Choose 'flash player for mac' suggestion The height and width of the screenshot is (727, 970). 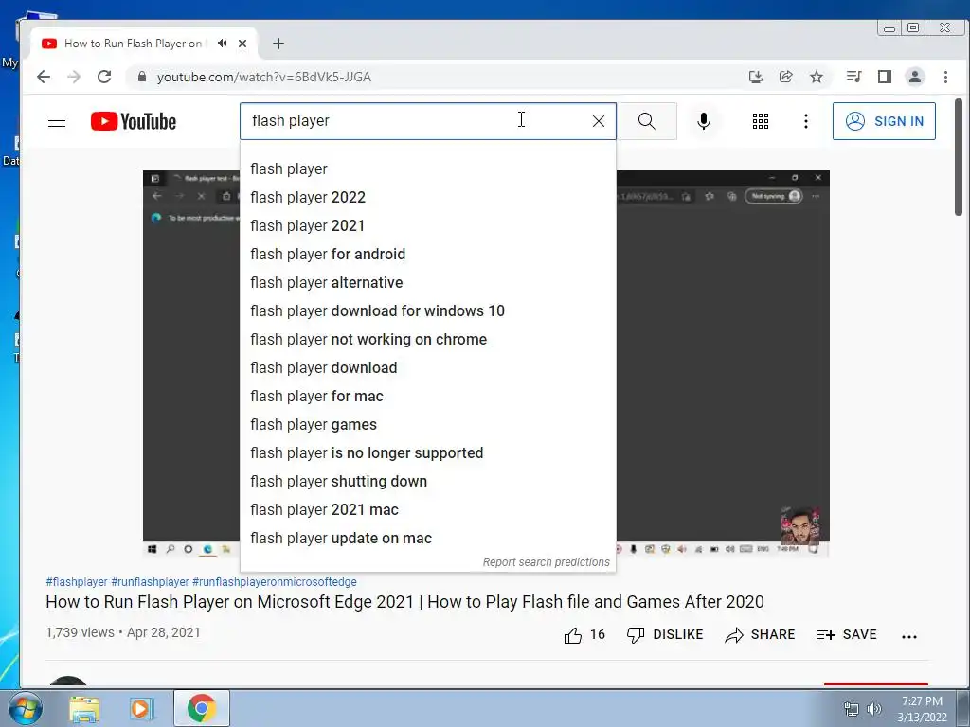(x=428, y=397)
